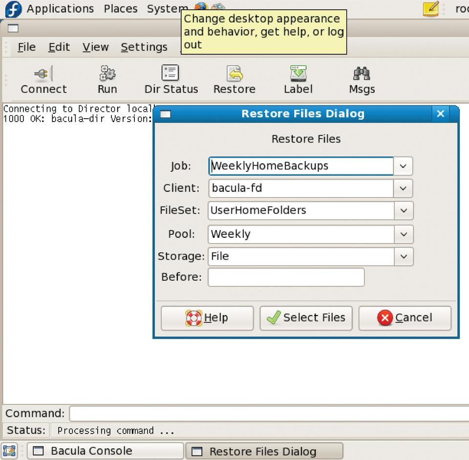Switch to Bacula Console in the taskbar
Image resolution: width=469 pixels, height=460 pixels.
pyautogui.click(x=105, y=451)
